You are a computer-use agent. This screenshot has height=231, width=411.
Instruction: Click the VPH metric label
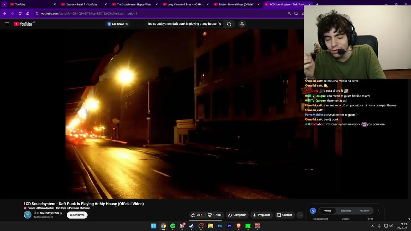click(370, 219)
